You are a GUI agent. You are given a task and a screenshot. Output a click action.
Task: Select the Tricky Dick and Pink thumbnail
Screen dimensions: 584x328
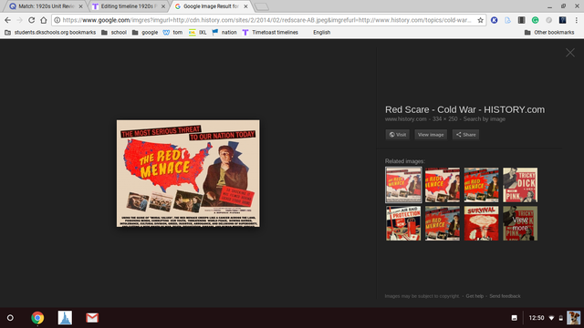(520, 185)
